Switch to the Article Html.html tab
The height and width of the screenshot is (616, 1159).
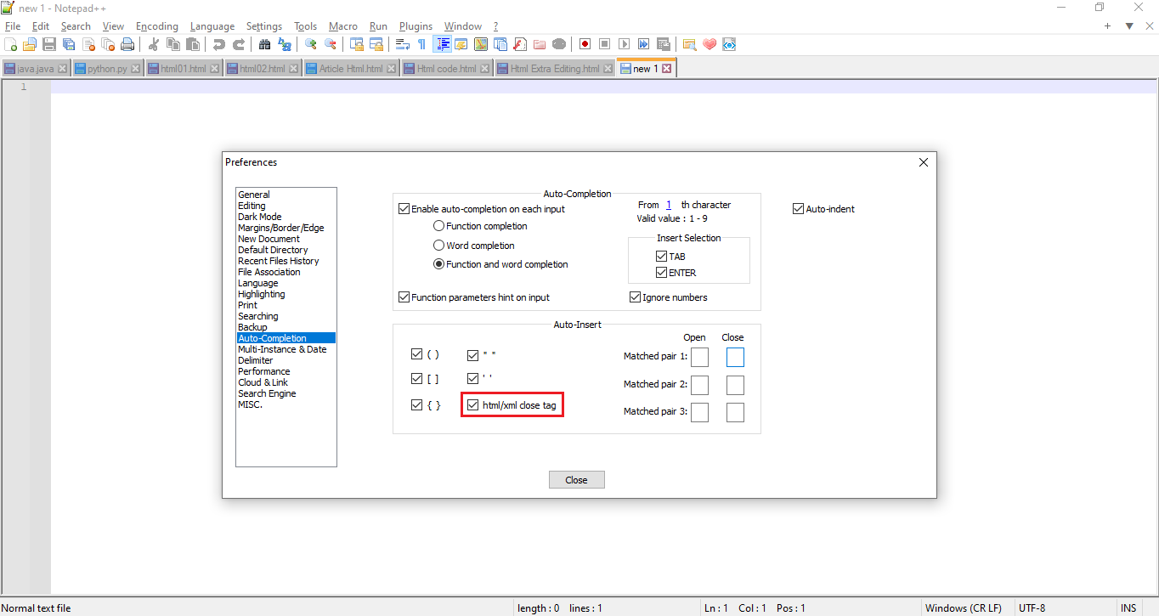tap(351, 69)
